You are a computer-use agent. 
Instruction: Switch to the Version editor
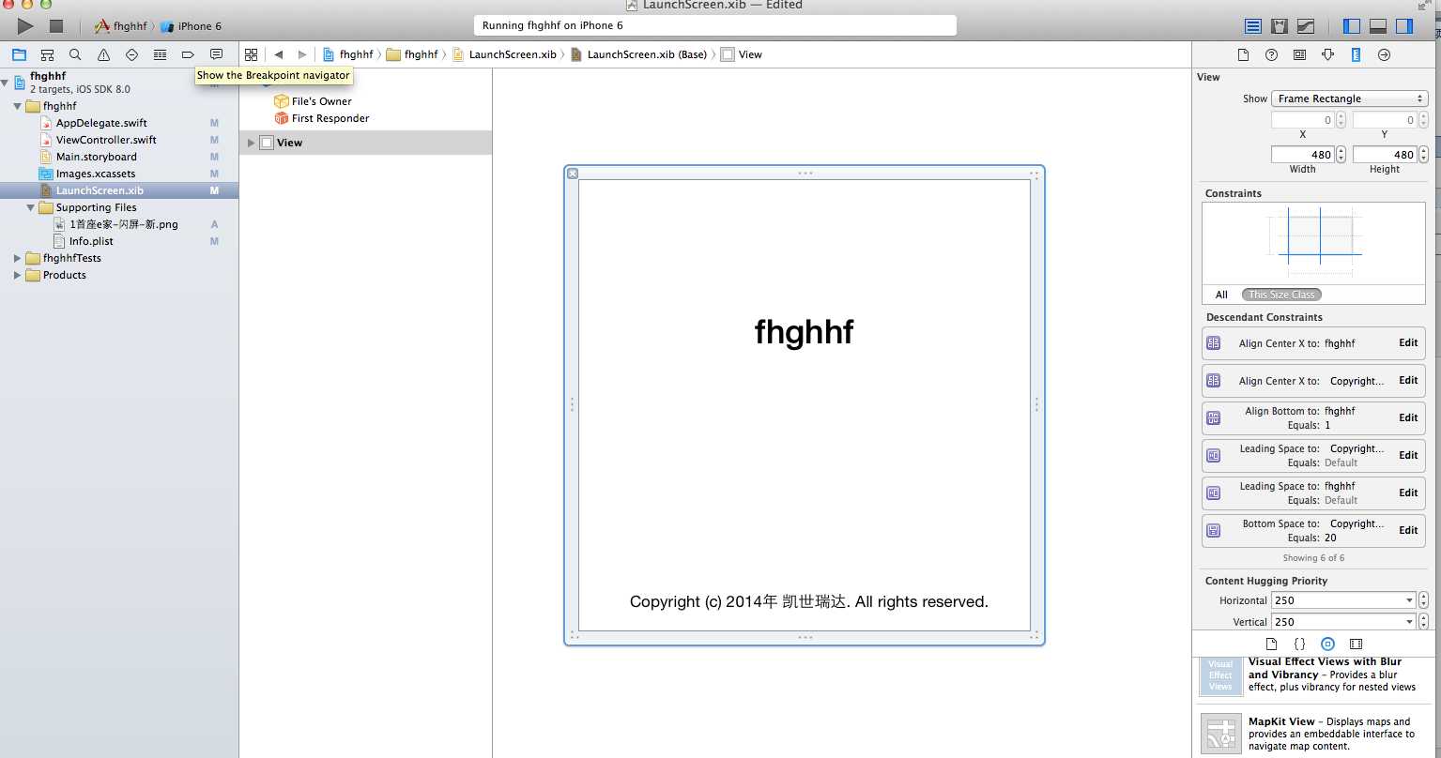coord(1306,26)
